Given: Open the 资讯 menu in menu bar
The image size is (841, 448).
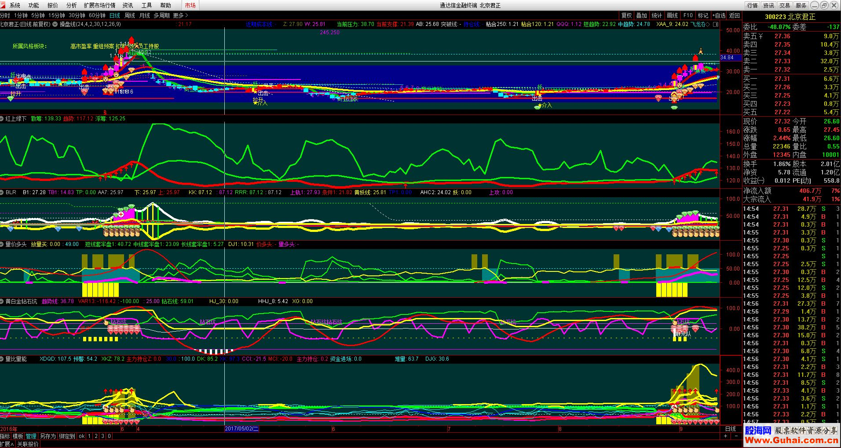Looking at the screenshot, I should coord(128,5).
